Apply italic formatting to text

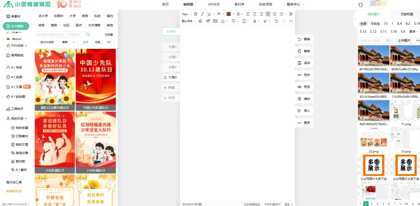[202, 14]
